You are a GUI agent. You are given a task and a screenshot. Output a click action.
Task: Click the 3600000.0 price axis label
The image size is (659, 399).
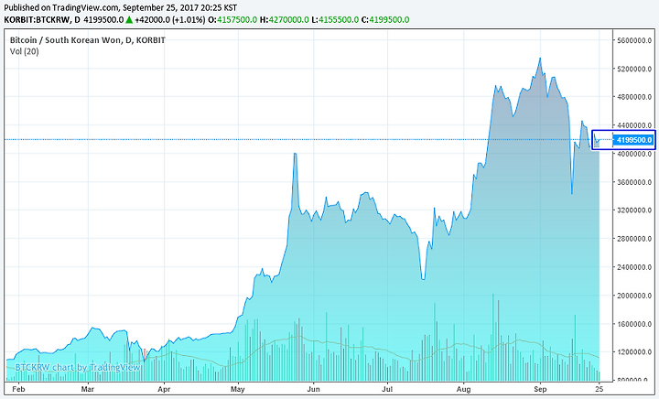point(634,182)
